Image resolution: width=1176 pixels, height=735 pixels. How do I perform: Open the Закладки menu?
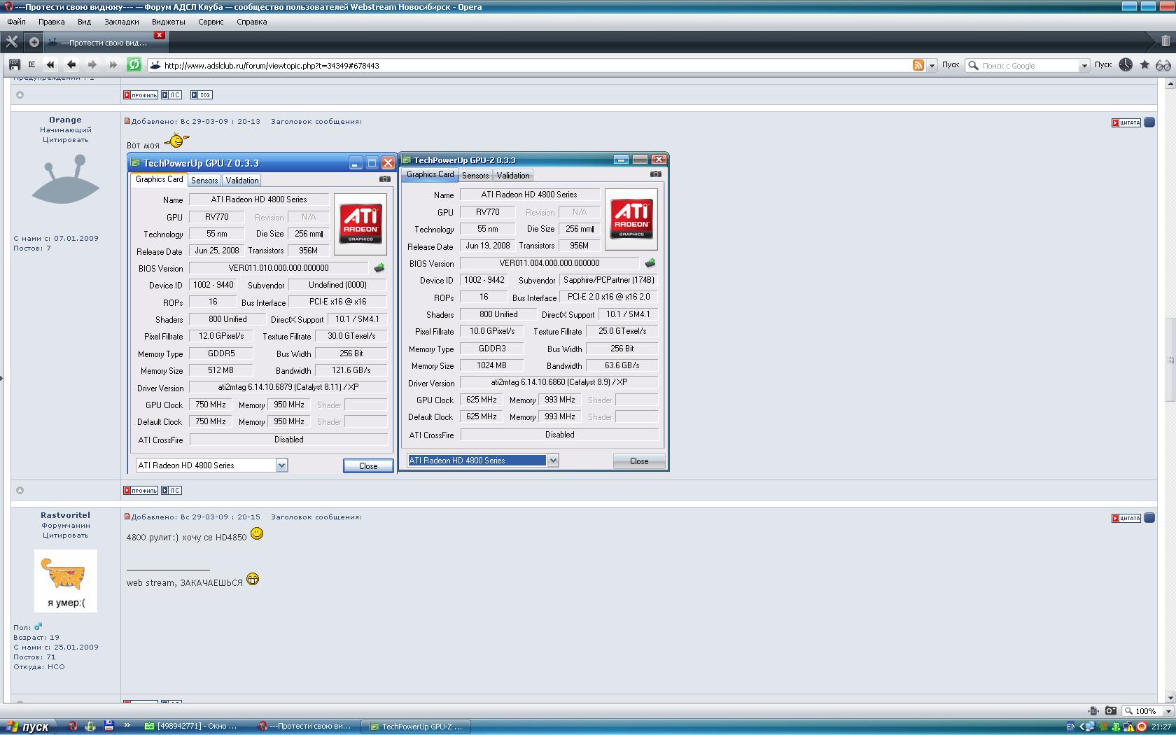coord(121,22)
